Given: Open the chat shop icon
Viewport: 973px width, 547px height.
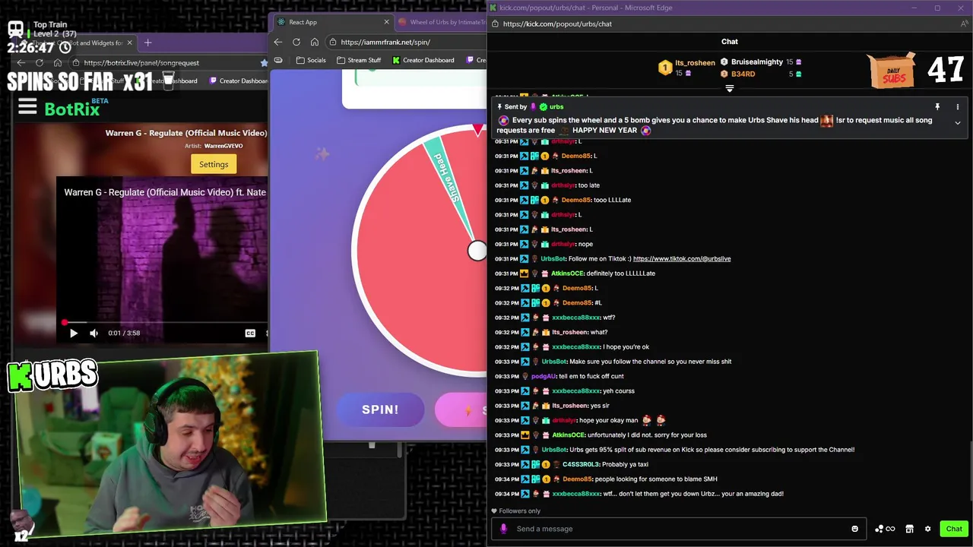Looking at the screenshot, I should click(909, 529).
